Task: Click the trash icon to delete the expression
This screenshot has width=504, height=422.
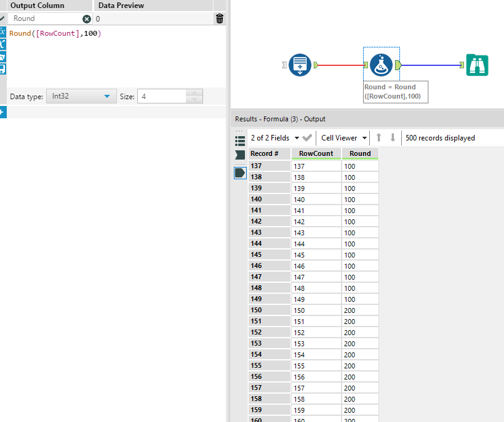Action: [219, 18]
